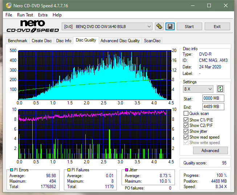Click PI Failures average 0.01
This screenshot has width=237, height=195.
[x=110, y=175]
